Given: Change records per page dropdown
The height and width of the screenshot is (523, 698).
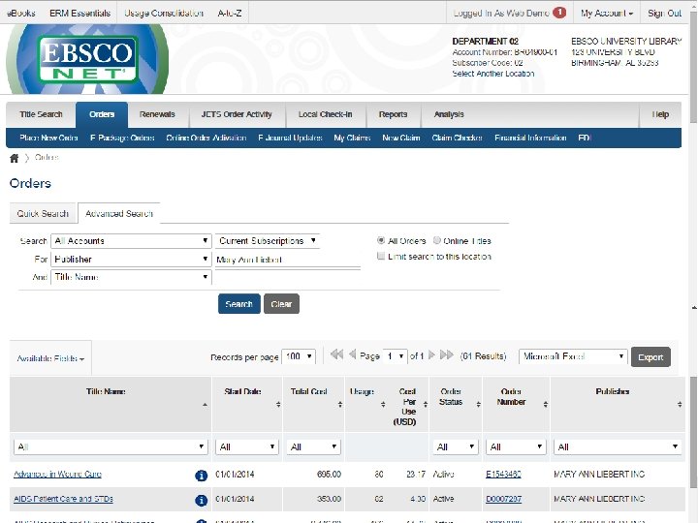Looking at the screenshot, I should [299, 356].
